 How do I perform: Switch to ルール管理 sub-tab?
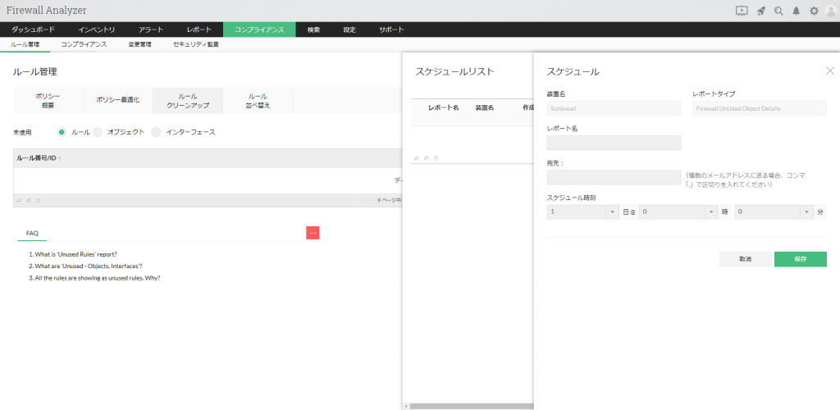(25, 44)
